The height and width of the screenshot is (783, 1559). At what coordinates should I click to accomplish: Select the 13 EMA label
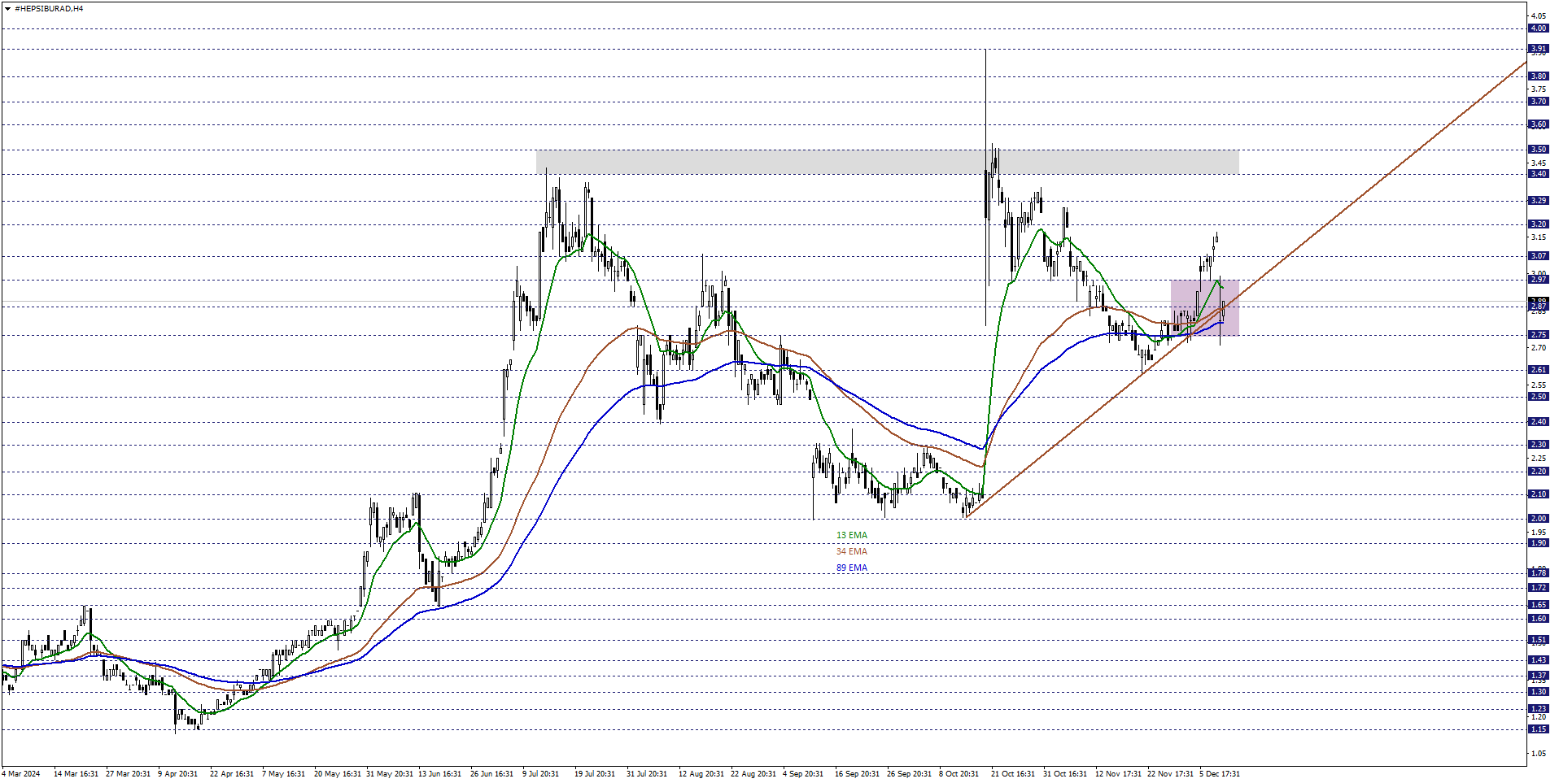click(x=852, y=535)
